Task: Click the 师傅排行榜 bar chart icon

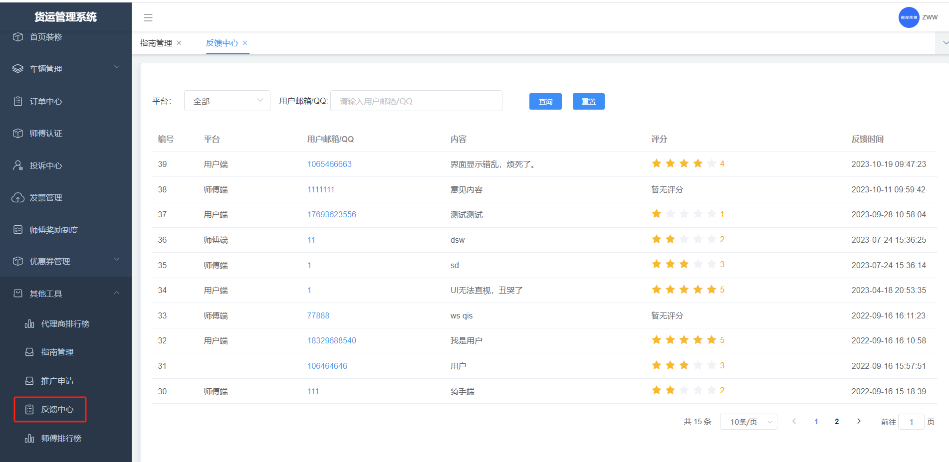Action: tap(29, 439)
